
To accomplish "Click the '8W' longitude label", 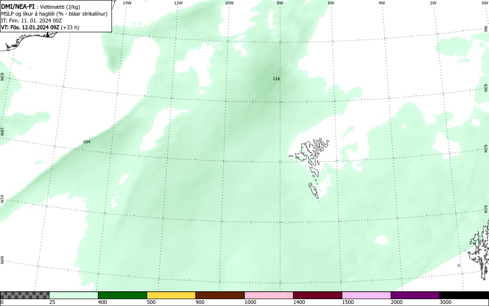I will (280, 3).
